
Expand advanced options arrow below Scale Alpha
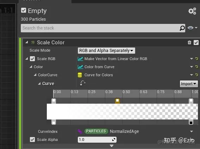(x=112, y=145)
